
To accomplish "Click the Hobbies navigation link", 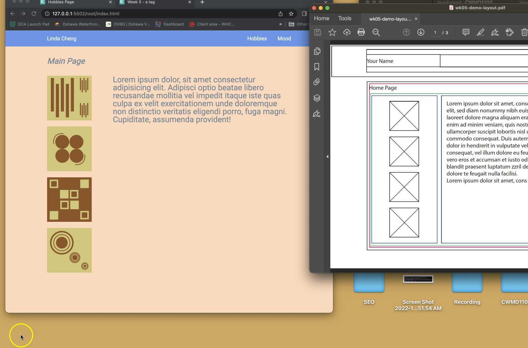I will pos(257,39).
